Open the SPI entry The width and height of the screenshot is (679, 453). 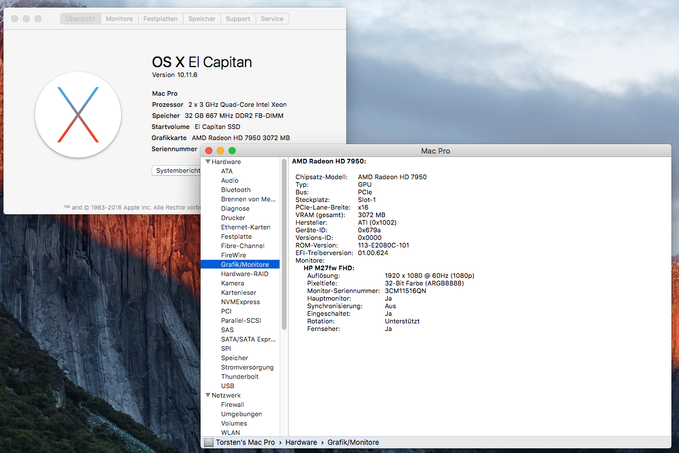pos(226,349)
